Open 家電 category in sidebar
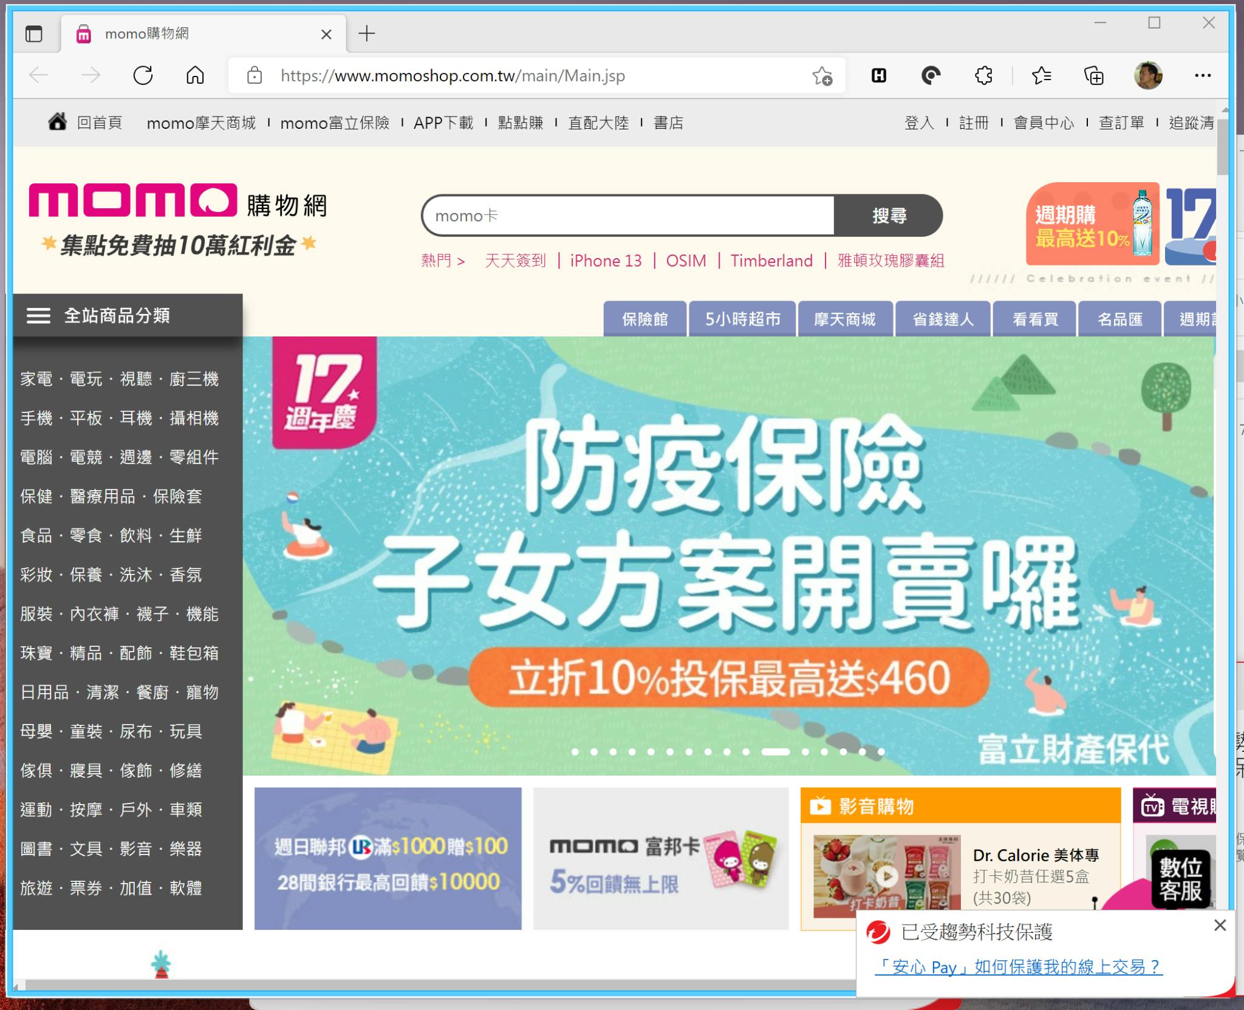Viewport: 1244px width, 1010px height. tap(36, 379)
